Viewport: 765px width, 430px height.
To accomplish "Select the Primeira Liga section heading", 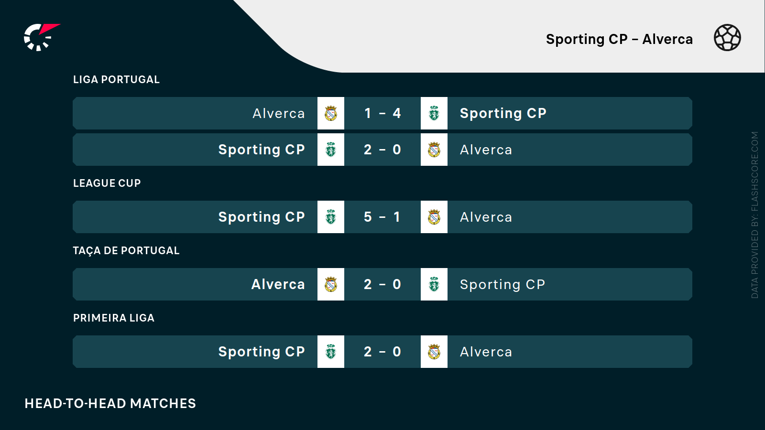I will [114, 318].
